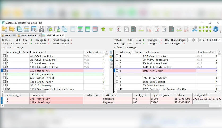Check row 1 checkbox in left grid

[x=5, y=56]
